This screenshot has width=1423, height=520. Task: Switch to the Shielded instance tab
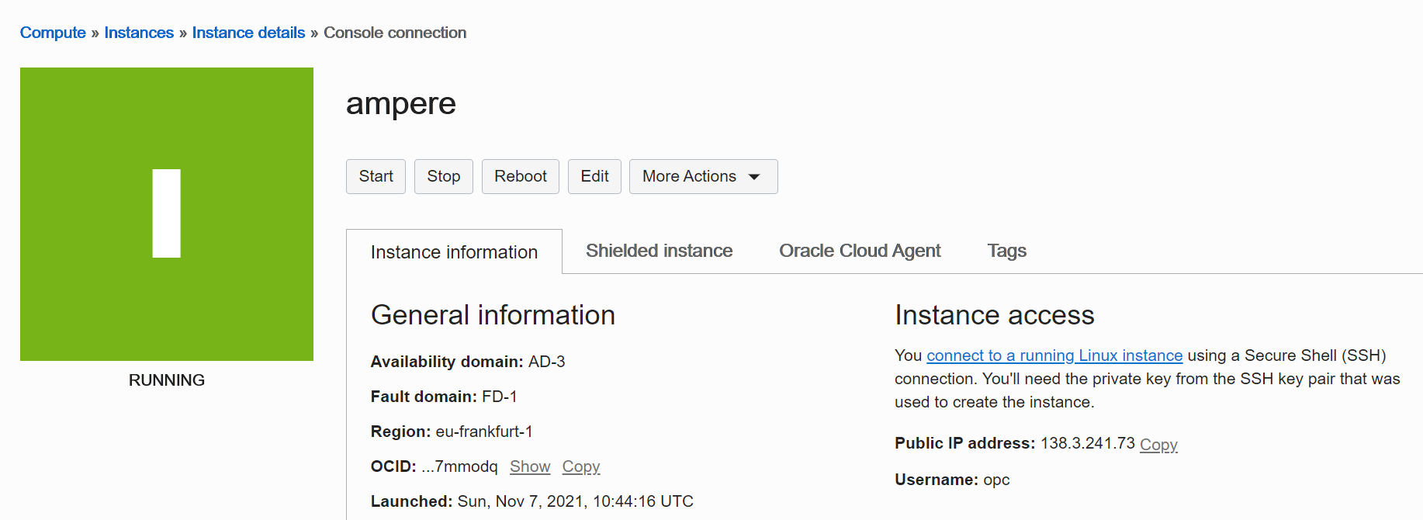(659, 251)
